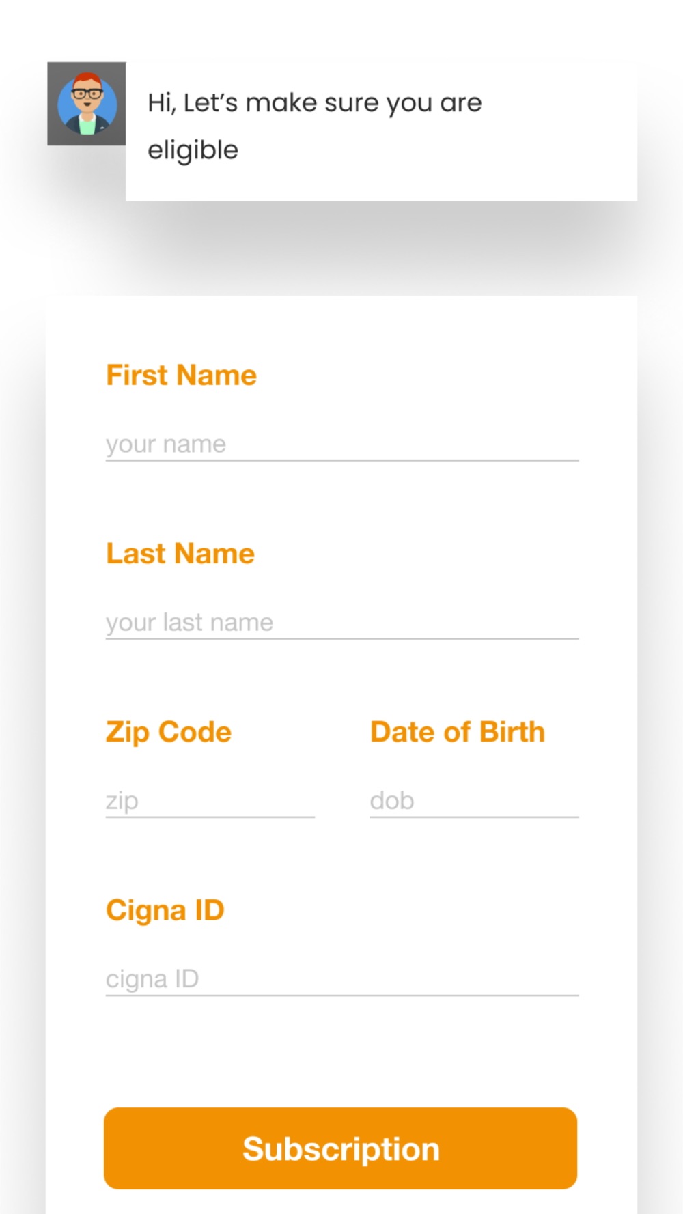Image resolution: width=683 pixels, height=1214 pixels.
Task: Focus the zip input field
Action: (x=210, y=800)
